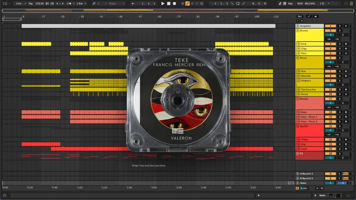Arm the Acapella track for recording

pyautogui.click(x=346, y=26)
